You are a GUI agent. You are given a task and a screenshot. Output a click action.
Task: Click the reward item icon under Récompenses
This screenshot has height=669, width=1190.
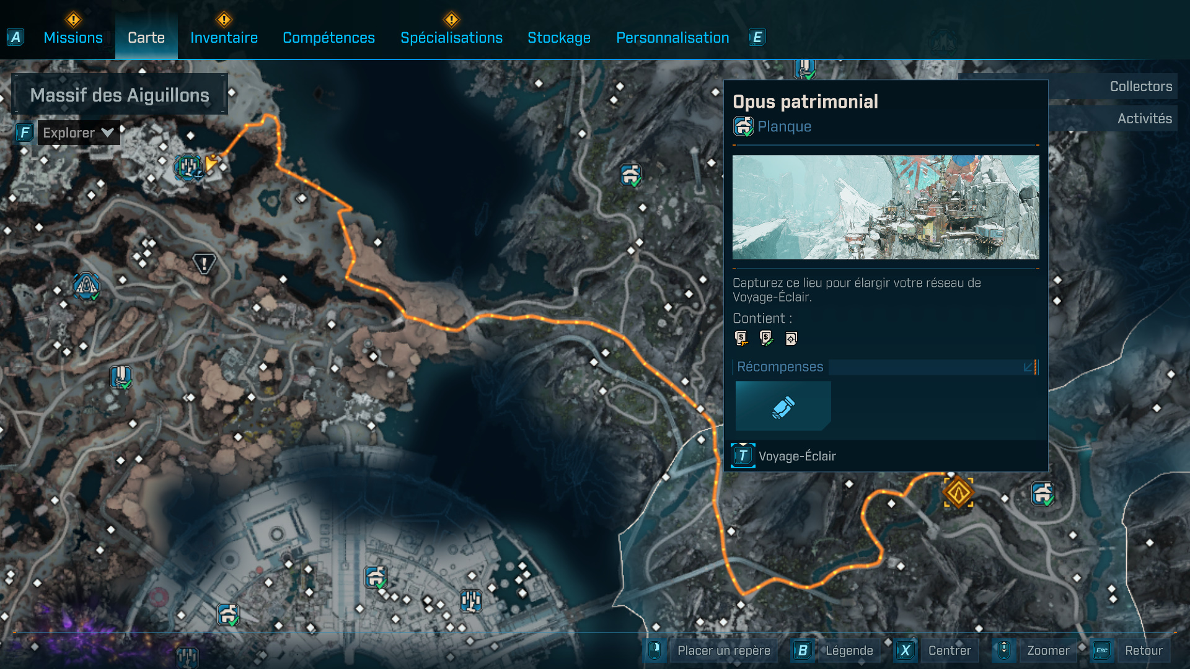pyautogui.click(x=783, y=406)
